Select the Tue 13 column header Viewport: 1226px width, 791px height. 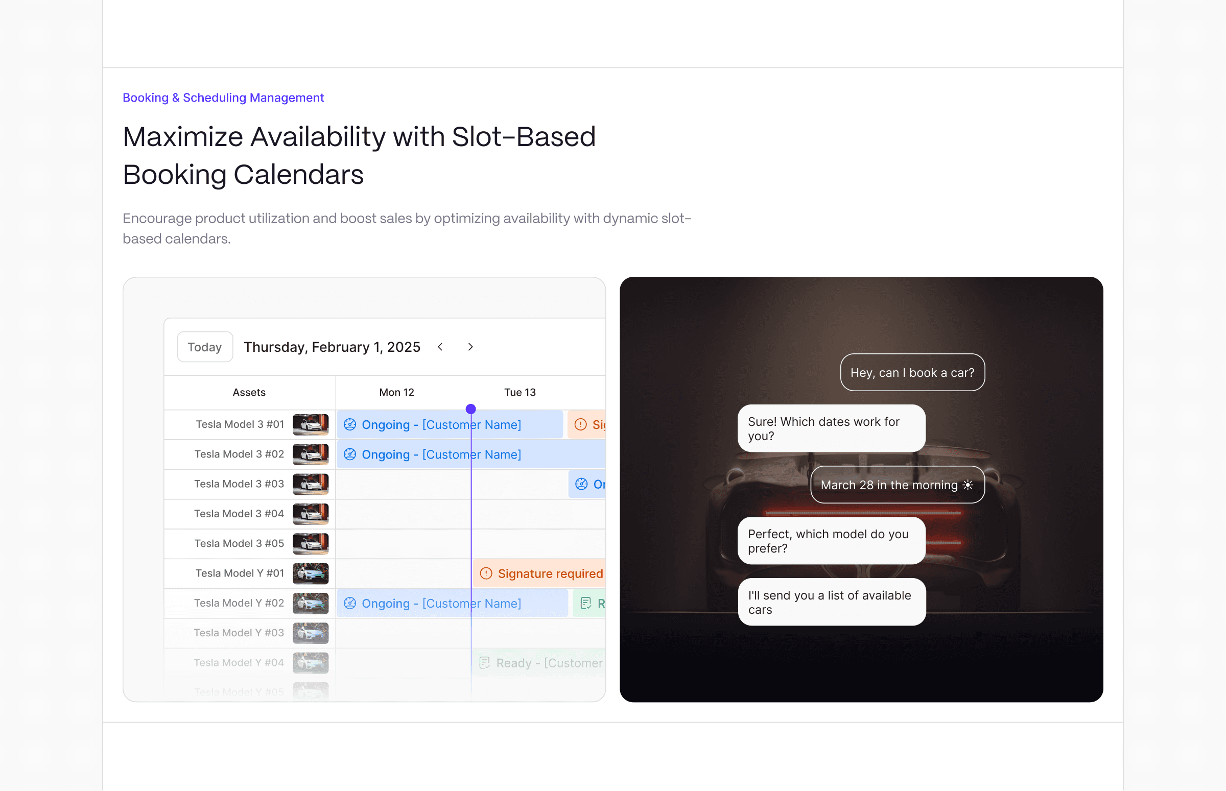coord(520,392)
